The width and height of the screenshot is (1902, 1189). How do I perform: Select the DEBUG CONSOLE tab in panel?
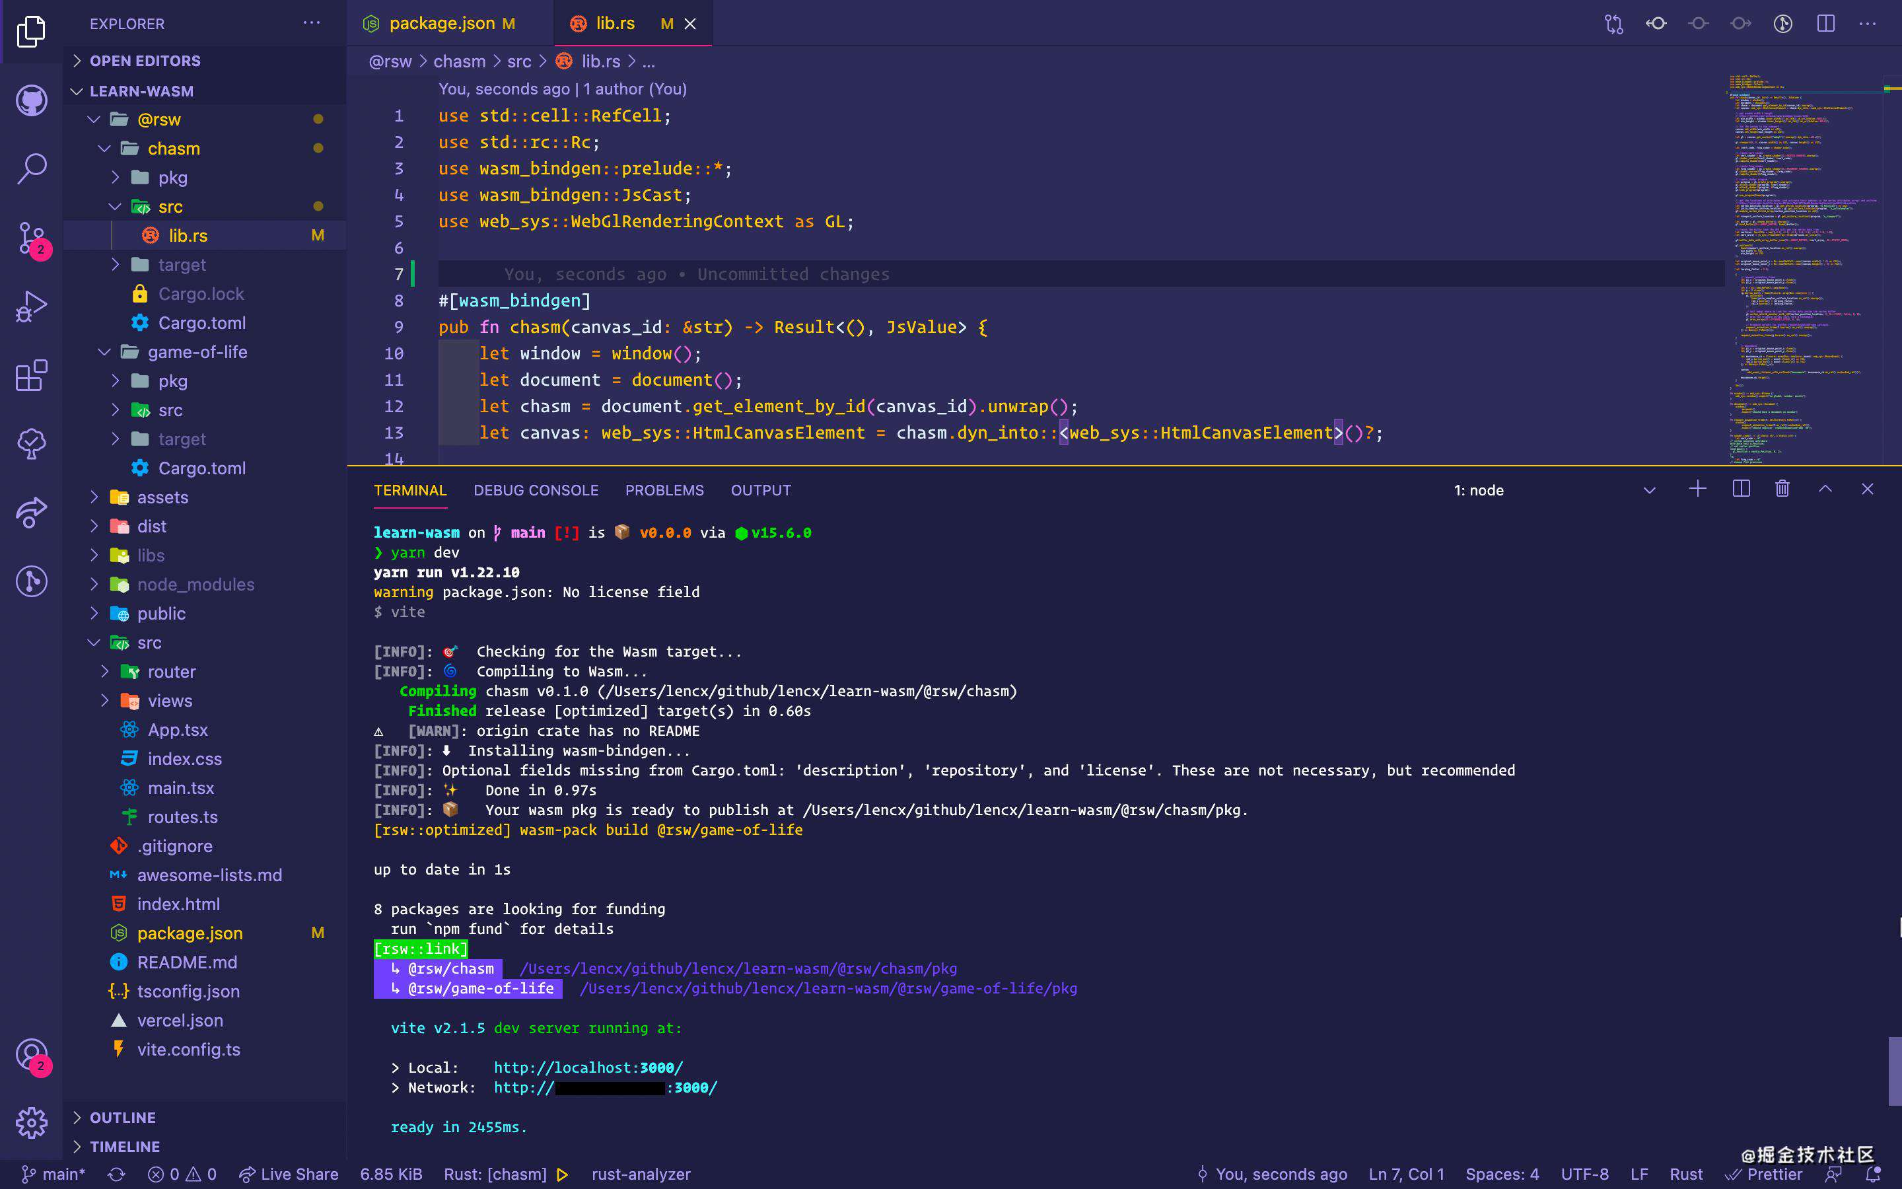click(536, 489)
